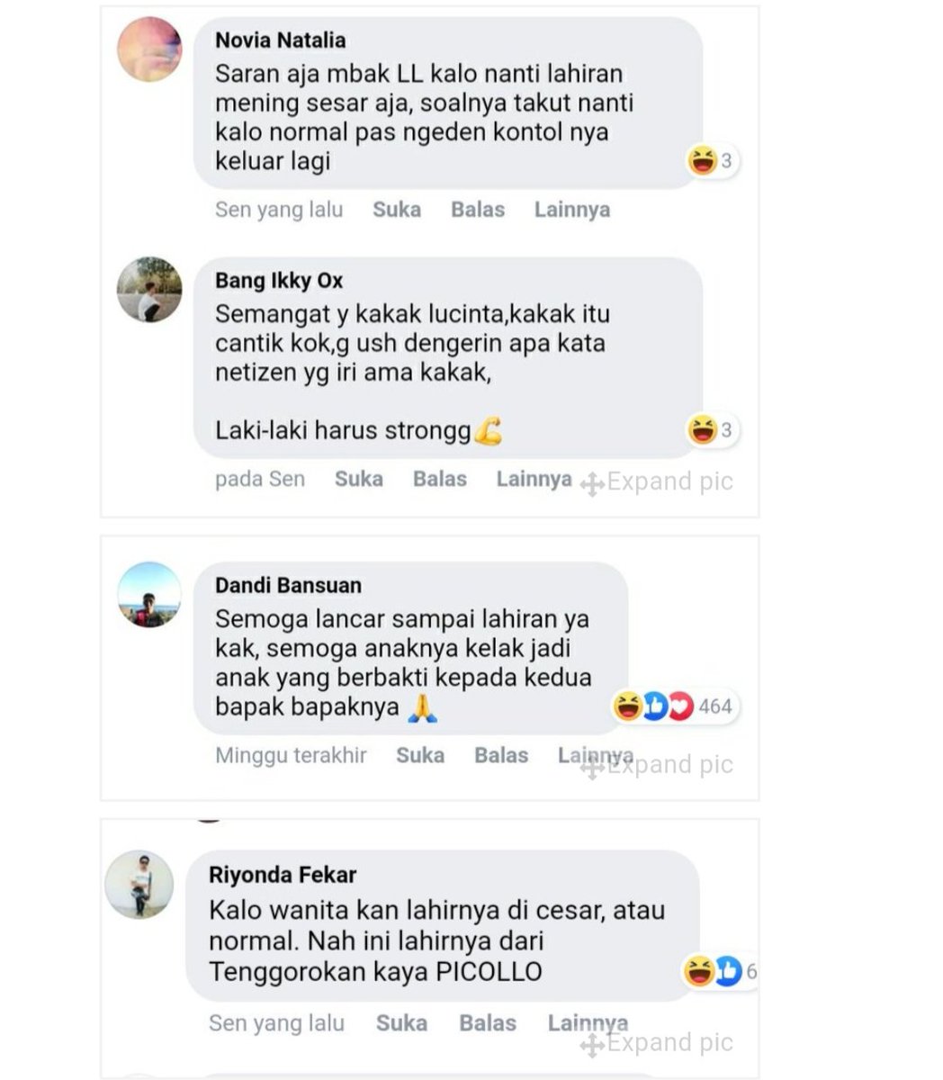
Task: Click like reaction icon on Riyonda's comment
Action: tap(727, 971)
